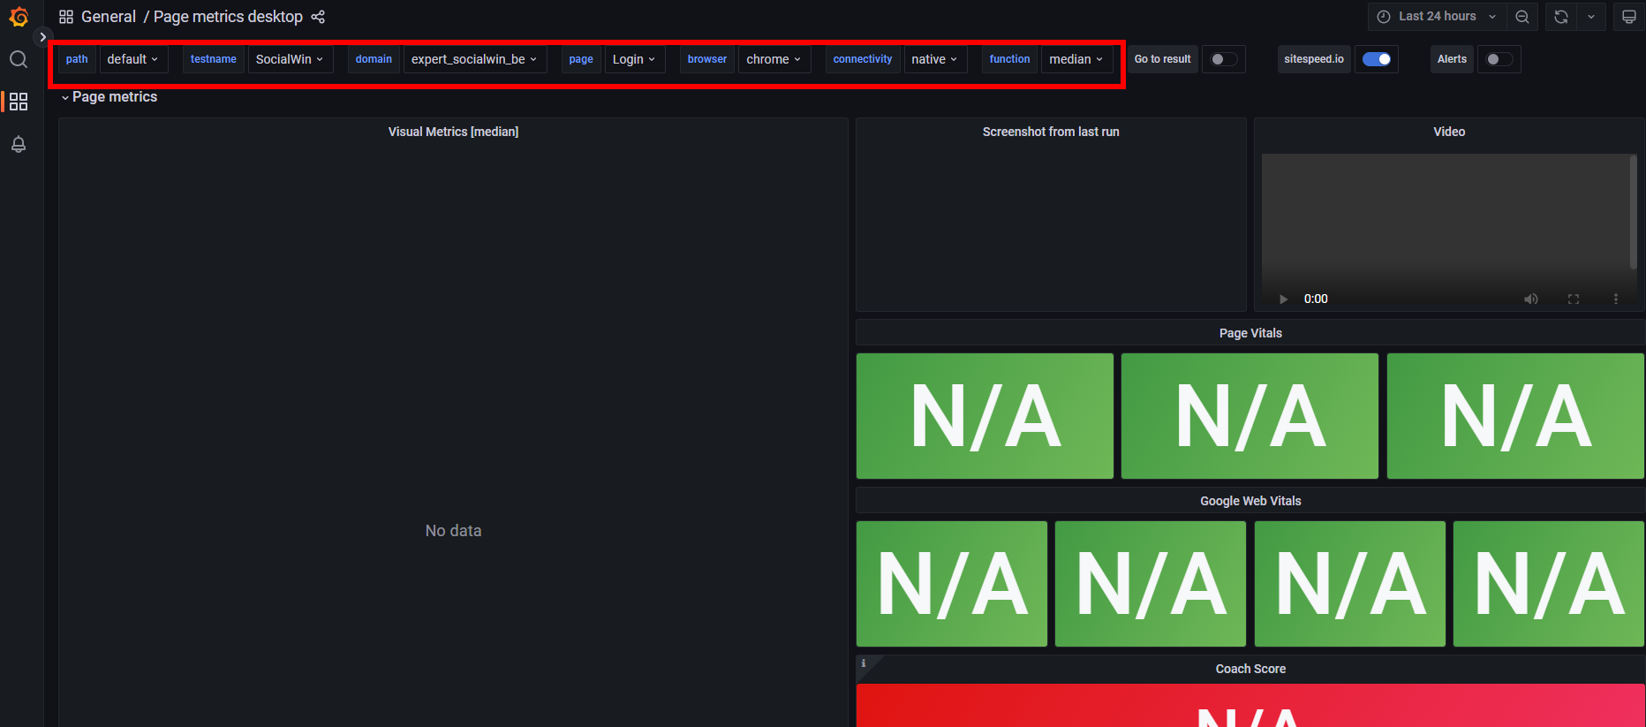Click the path variable label

point(77,59)
